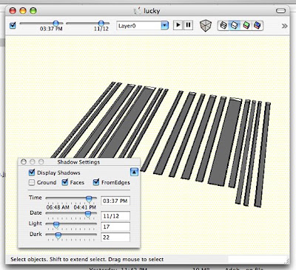Click the Dark value field showing 22

click(115, 238)
